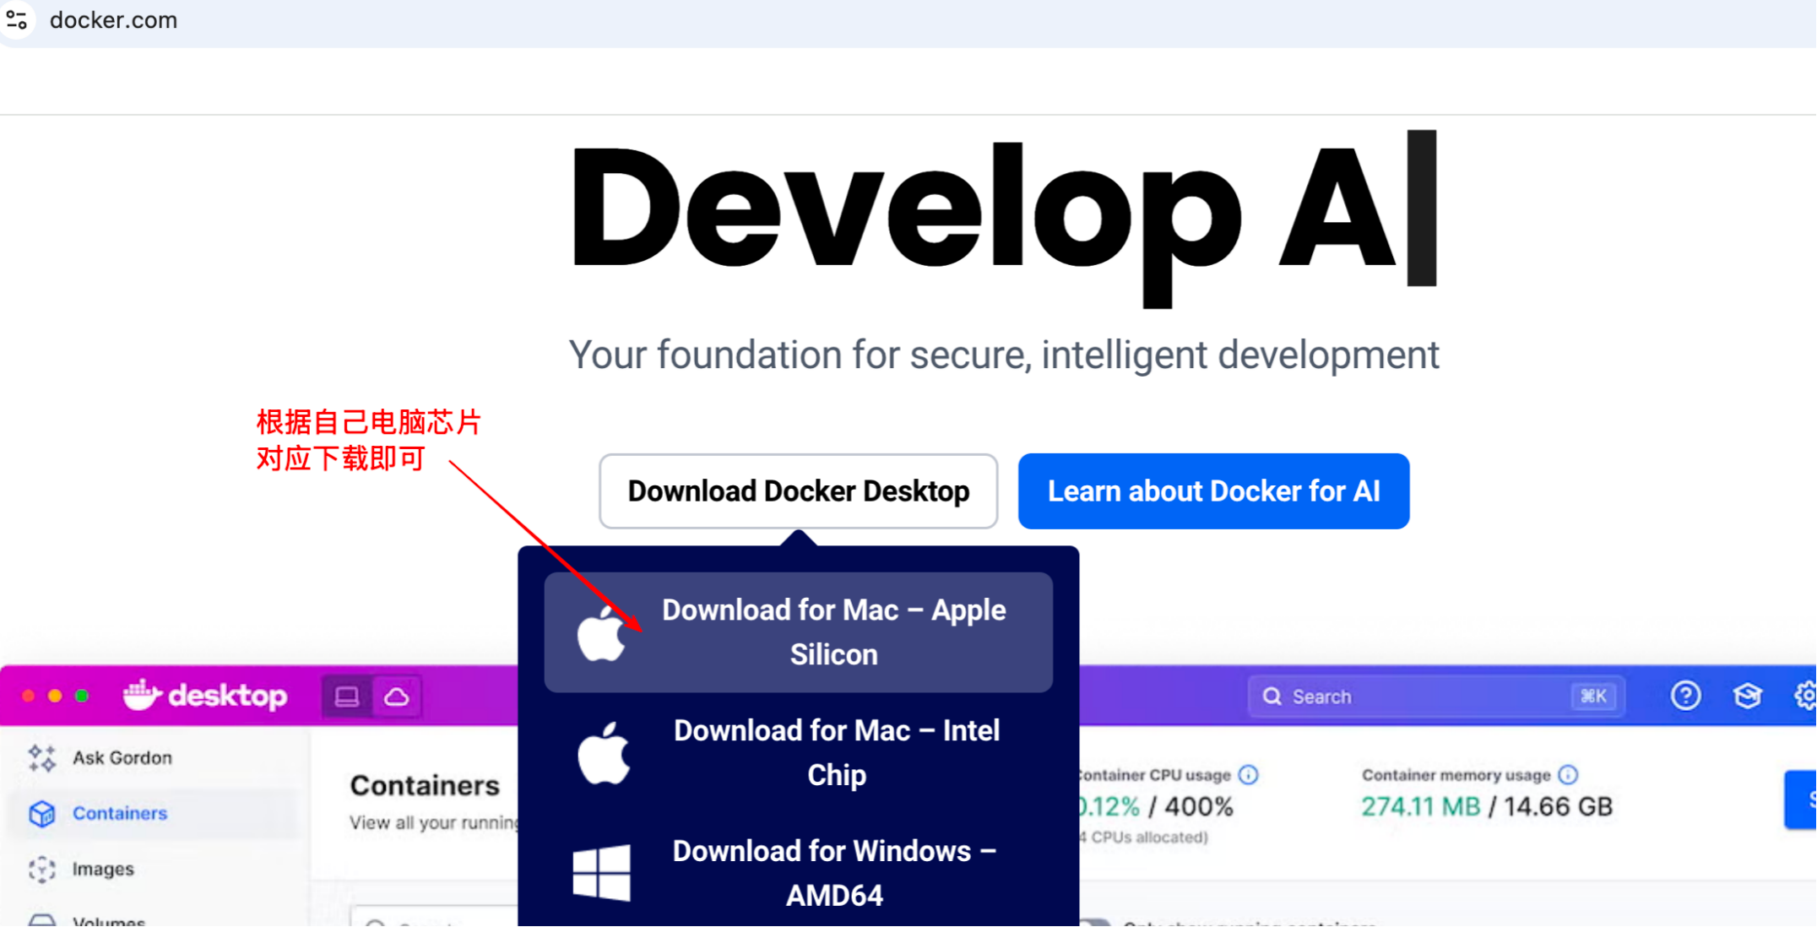Click the docker.com address bar text
1817x927 pixels.
click(114, 20)
